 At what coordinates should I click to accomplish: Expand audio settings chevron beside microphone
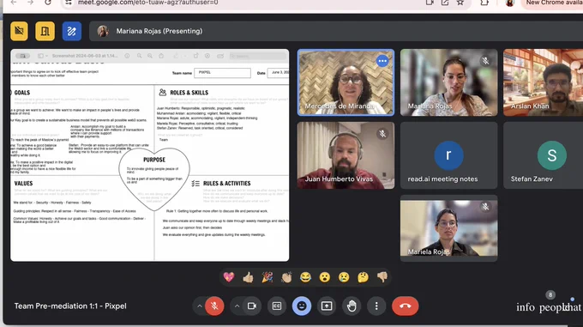pos(200,306)
